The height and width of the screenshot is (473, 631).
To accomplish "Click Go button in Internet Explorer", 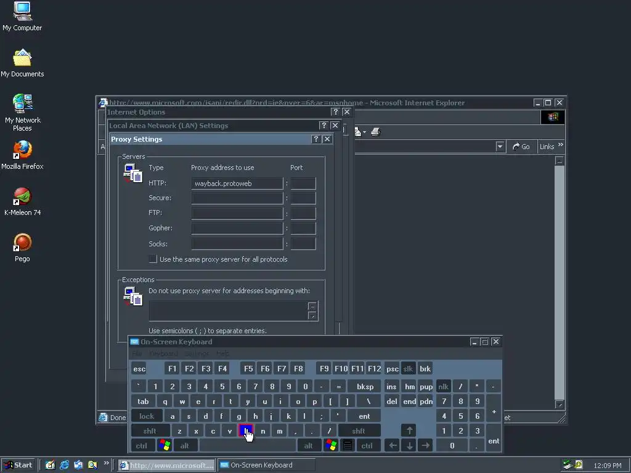I will coord(521,147).
